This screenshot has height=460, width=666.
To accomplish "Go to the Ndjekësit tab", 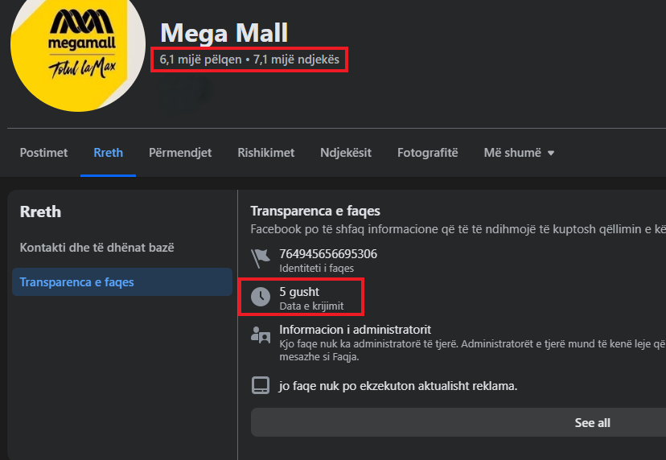I will point(346,153).
